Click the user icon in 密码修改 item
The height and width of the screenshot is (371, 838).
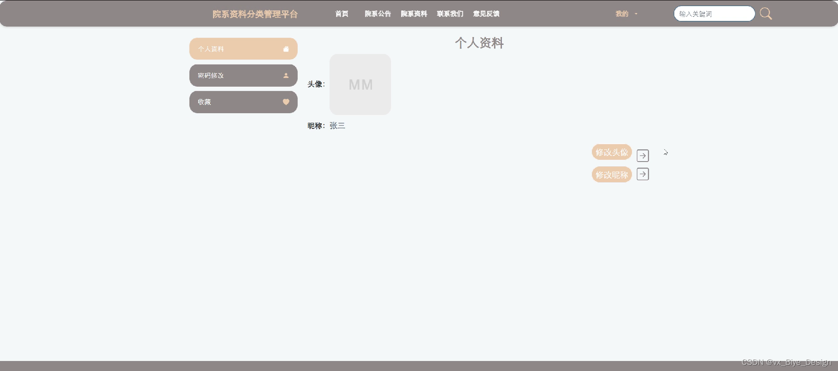click(286, 76)
